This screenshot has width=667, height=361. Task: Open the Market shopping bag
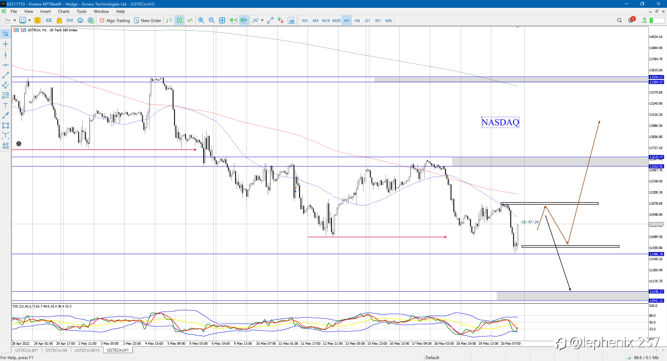pos(59,20)
